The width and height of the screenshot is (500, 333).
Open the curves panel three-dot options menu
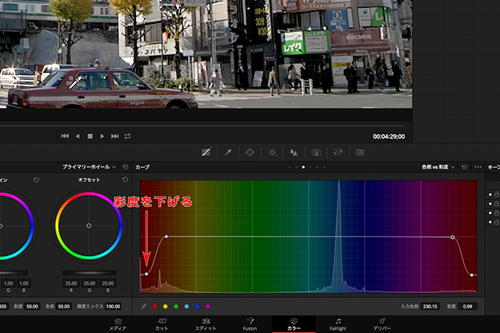click(478, 167)
